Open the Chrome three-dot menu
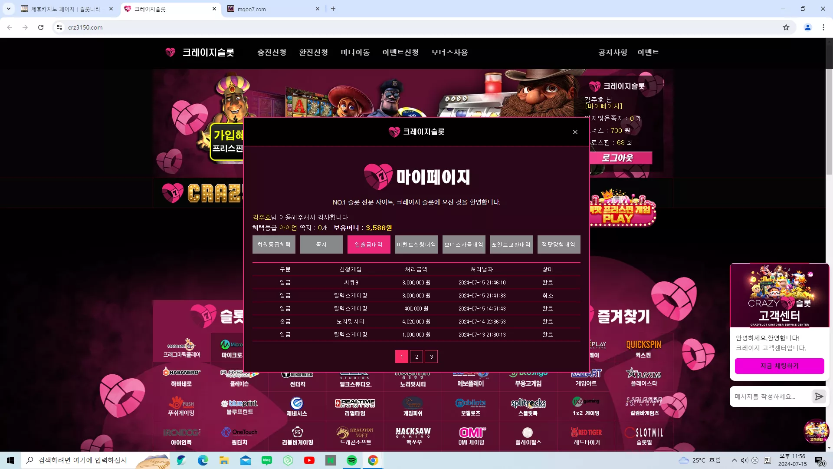Screen dimensions: 833x469 823,27
